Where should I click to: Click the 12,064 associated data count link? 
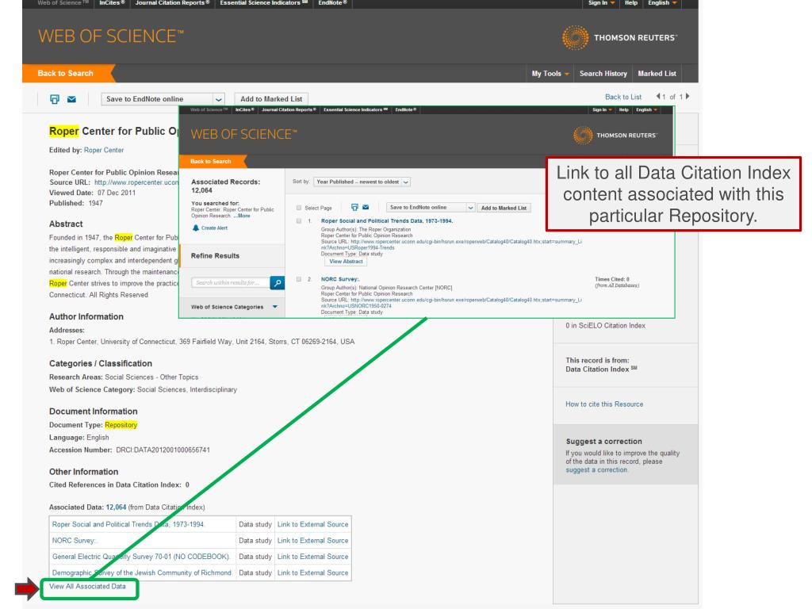pyautogui.click(x=116, y=507)
